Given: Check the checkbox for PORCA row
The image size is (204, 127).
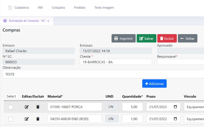Looking at the screenshot, I should pos(10,107).
